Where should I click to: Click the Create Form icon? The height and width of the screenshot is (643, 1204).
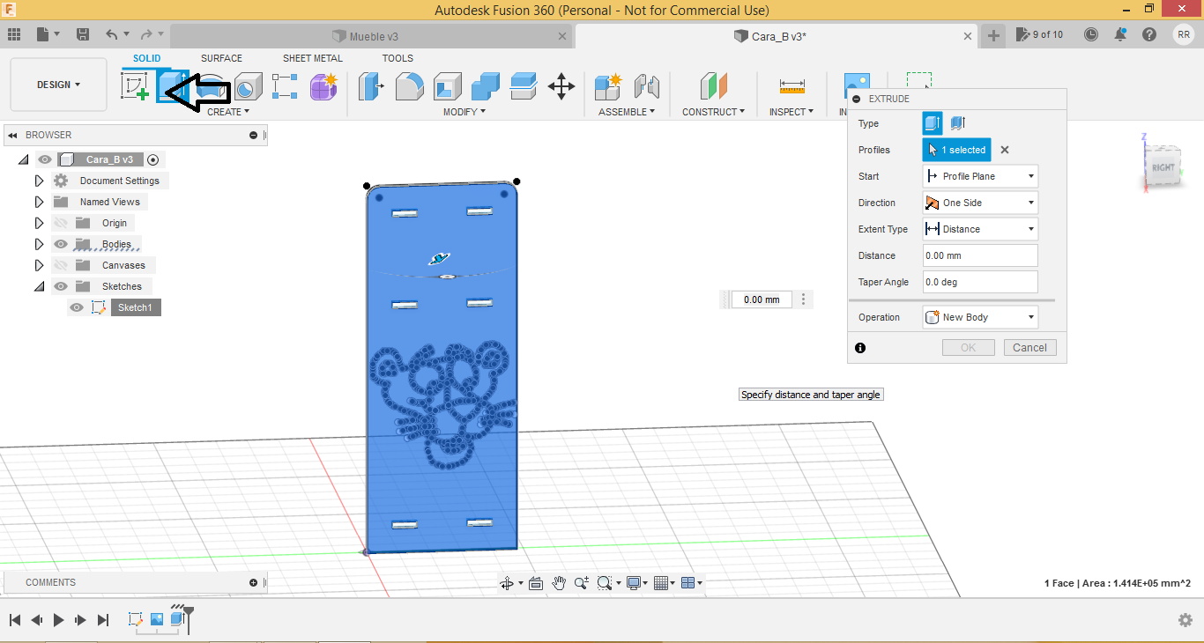(x=323, y=86)
